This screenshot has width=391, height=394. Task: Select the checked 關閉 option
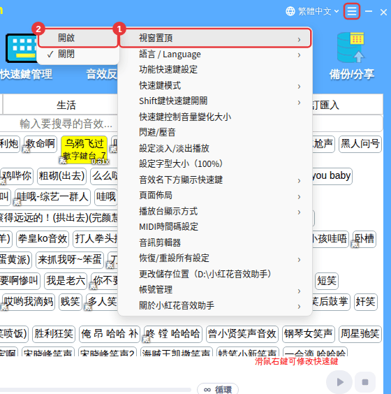pos(78,54)
